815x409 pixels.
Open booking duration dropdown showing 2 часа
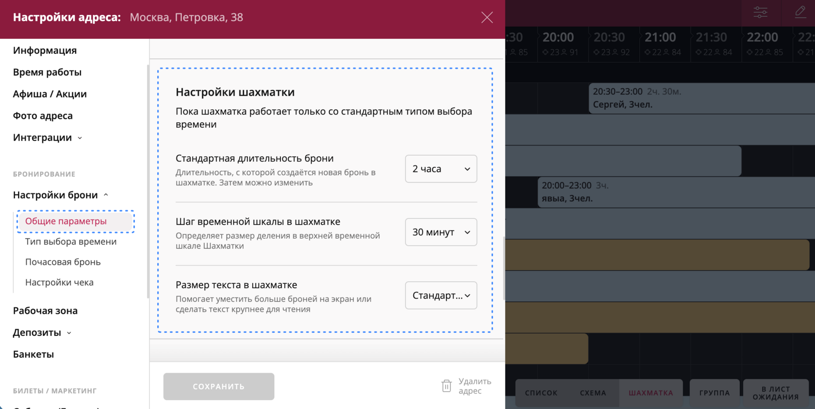point(441,169)
